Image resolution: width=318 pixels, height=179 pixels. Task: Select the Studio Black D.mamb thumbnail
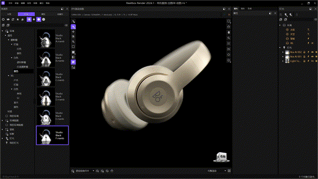click(x=46, y=96)
